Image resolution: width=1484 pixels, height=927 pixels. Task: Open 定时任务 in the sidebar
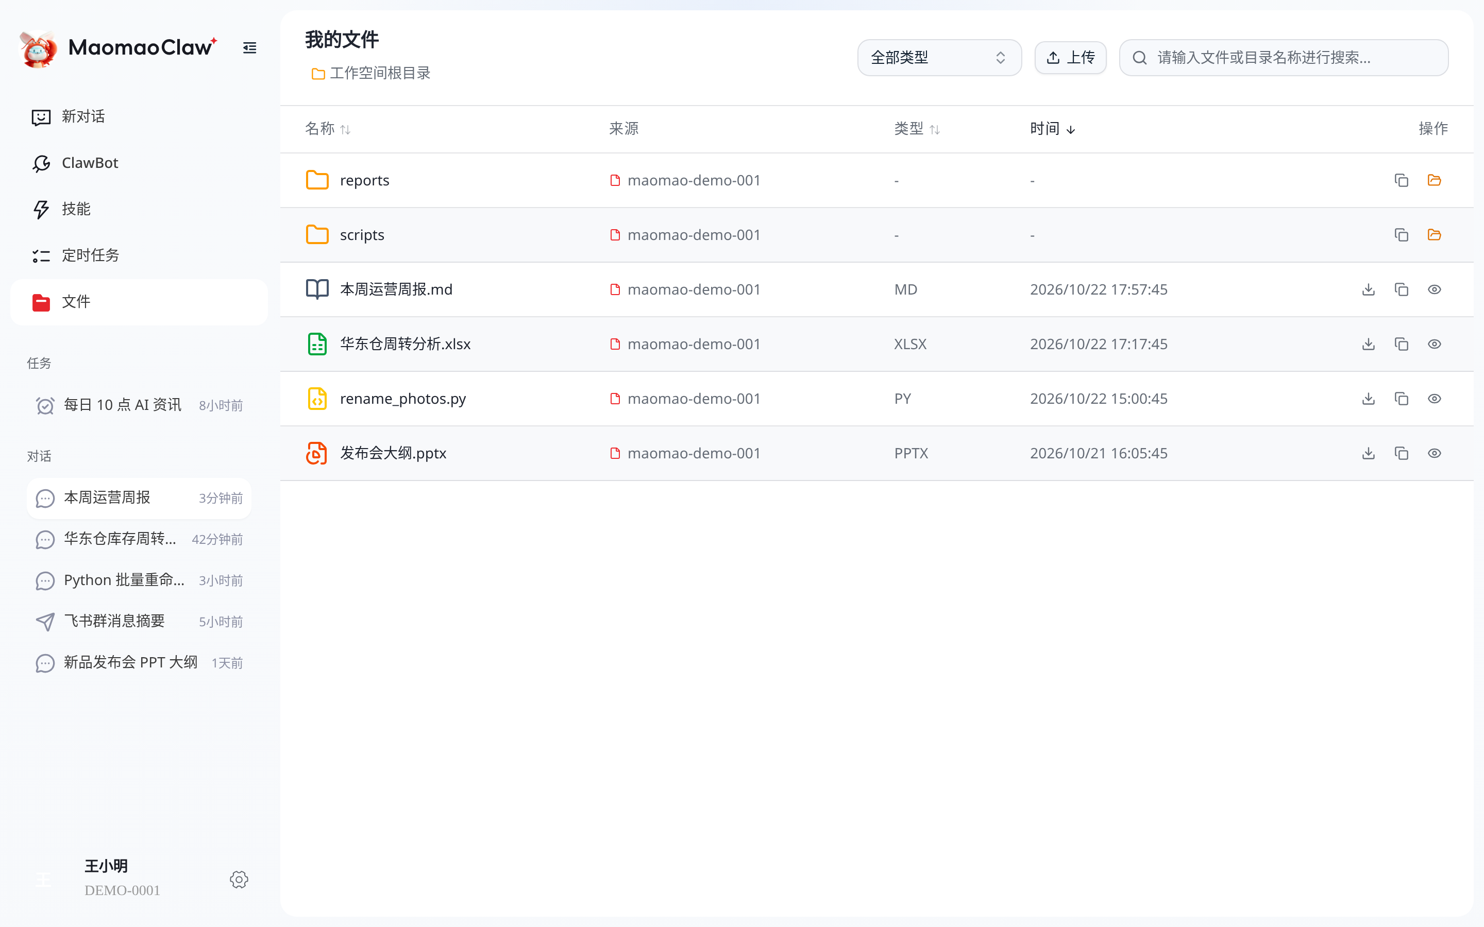(139, 255)
